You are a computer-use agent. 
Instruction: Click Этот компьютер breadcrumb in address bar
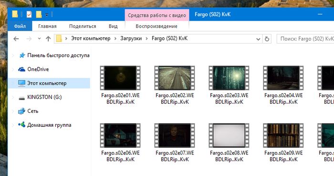click(91, 38)
